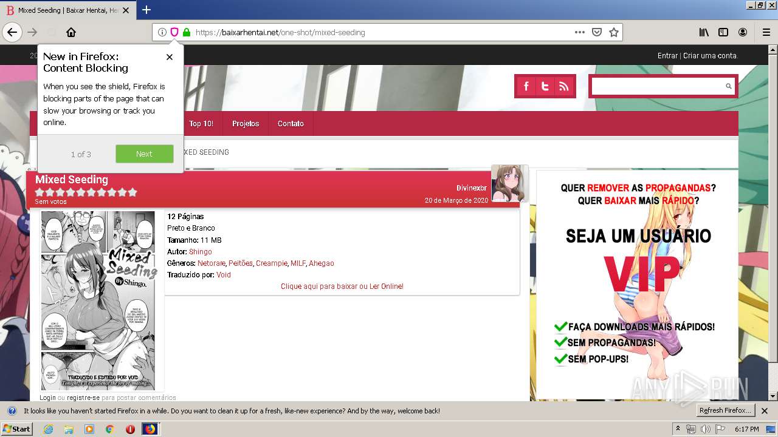The width and height of the screenshot is (778, 437).
Task: Open the Contato menu item
Action: [291, 123]
